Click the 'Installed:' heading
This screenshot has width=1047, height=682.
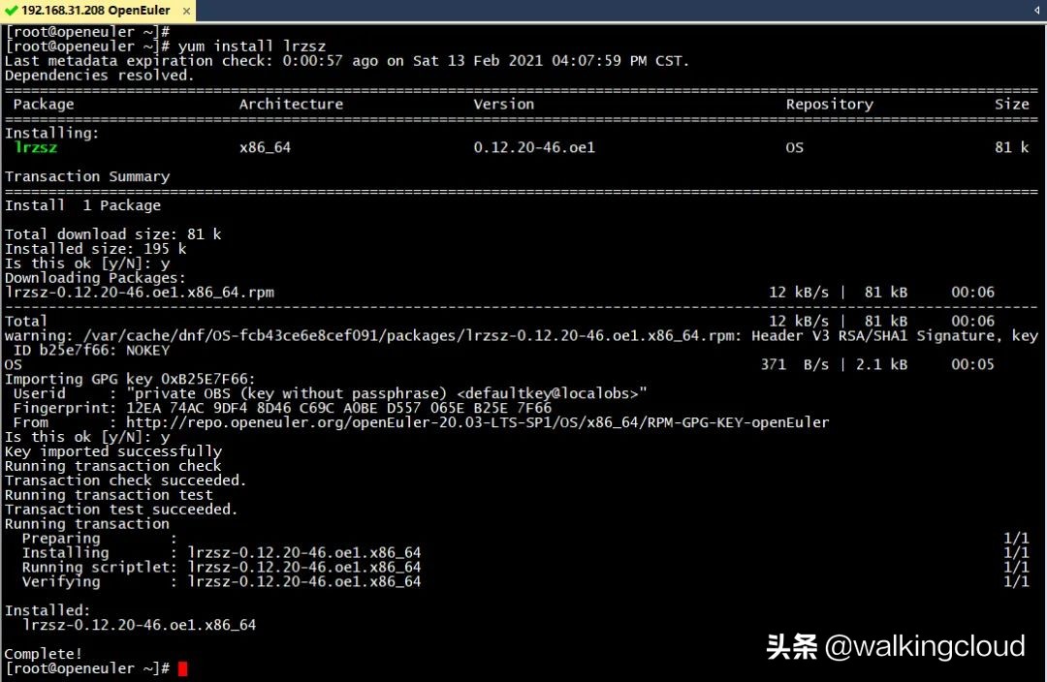[x=48, y=610]
